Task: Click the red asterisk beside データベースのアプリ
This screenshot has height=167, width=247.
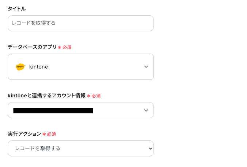Action: pyautogui.click(x=60, y=47)
